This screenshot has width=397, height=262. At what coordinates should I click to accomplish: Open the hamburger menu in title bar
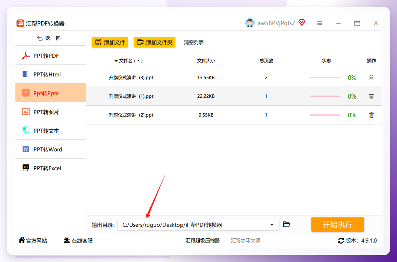tap(320, 23)
